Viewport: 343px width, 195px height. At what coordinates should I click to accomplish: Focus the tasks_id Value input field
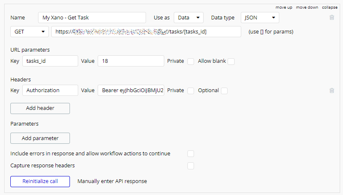click(x=131, y=61)
